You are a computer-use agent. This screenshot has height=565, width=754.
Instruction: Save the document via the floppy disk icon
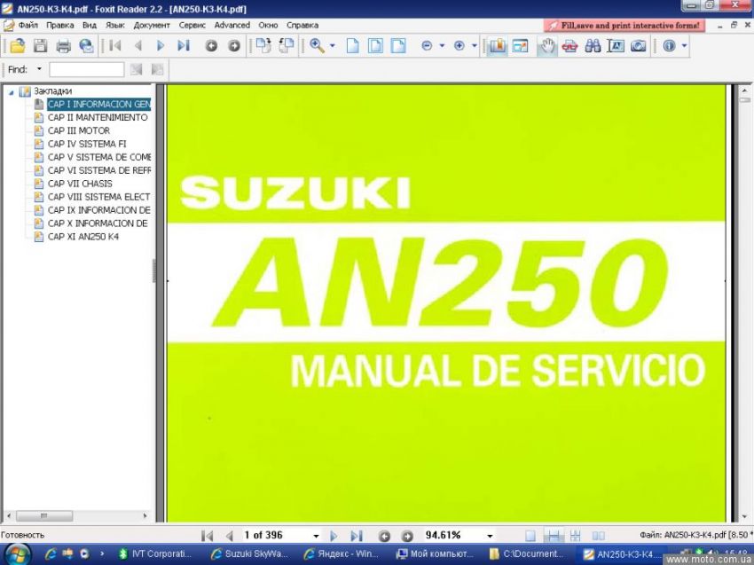click(41, 46)
